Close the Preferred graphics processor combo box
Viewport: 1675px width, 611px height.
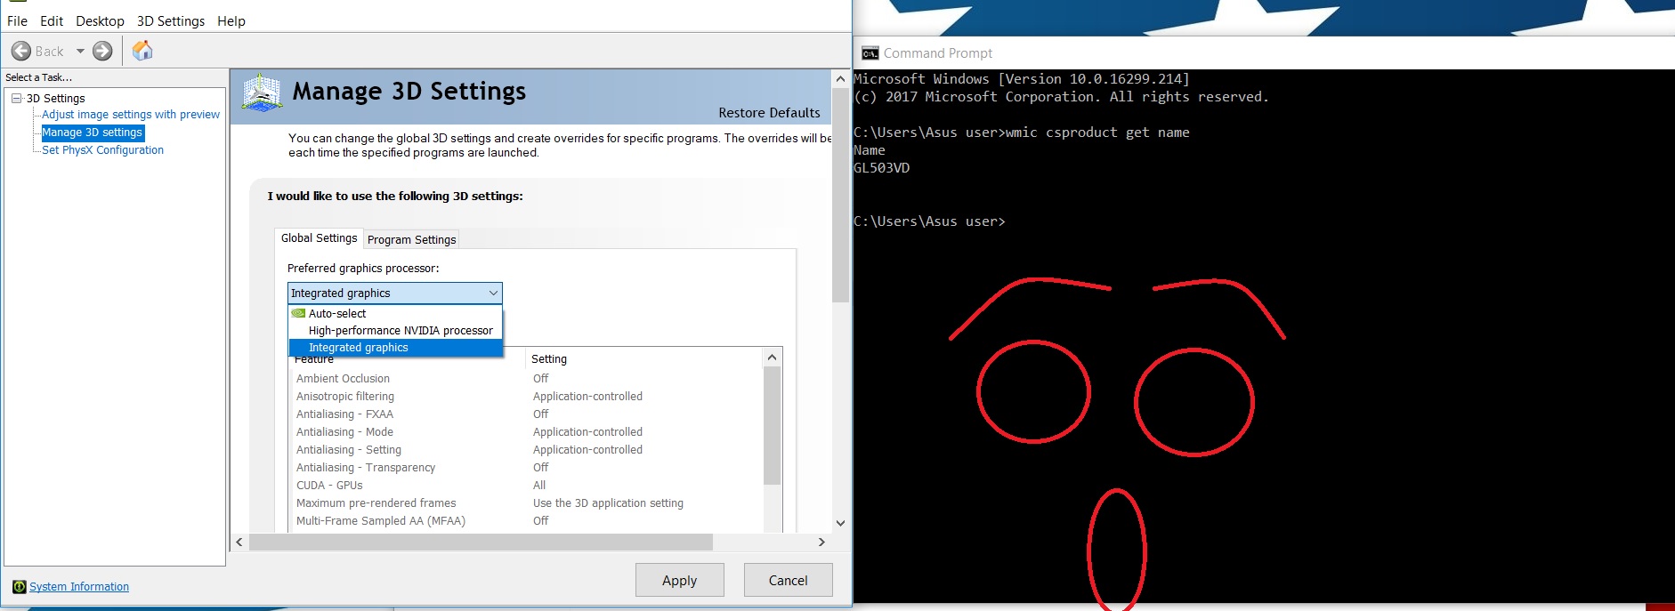point(395,293)
